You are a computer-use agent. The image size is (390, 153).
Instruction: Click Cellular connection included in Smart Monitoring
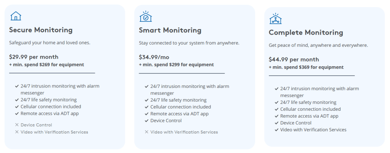(x=181, y=107)
